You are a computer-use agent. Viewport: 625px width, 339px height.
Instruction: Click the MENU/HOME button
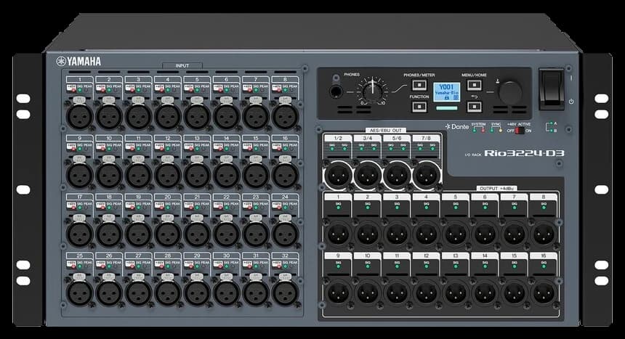[x=475, y=85]
